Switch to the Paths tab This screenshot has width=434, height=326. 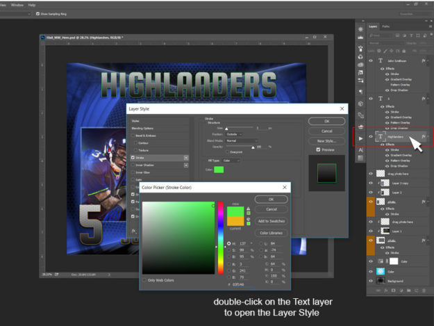(385, 26)
